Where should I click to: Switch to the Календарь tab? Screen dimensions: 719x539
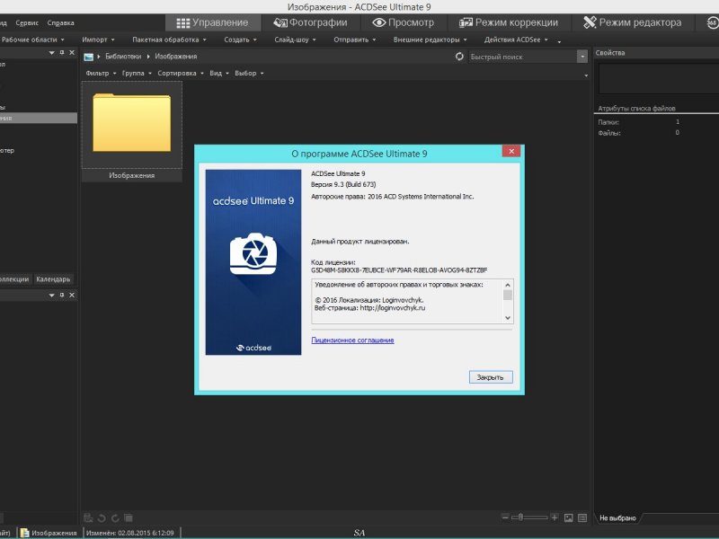(x=53, y=279)
